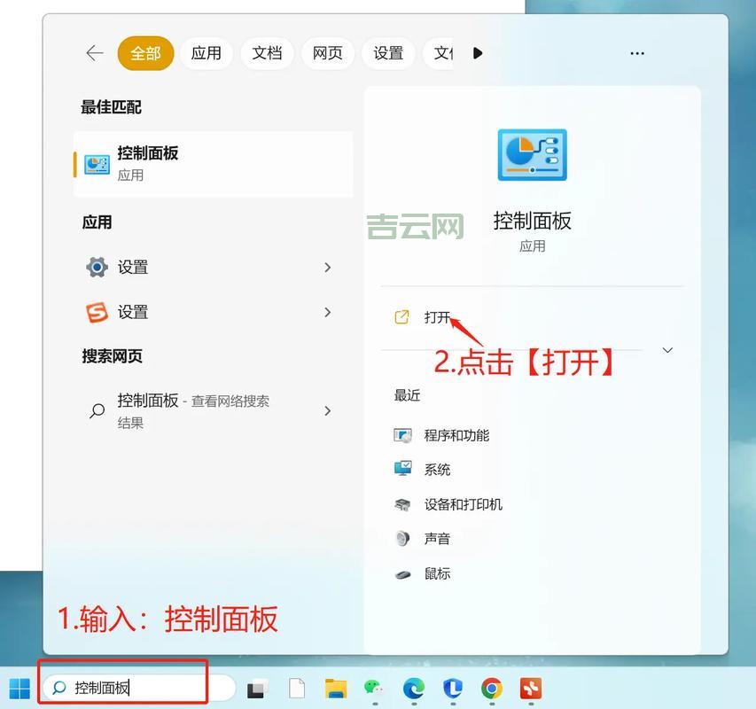
Task: Expand the first 设置 search result
Action: [x=327, y=267]
